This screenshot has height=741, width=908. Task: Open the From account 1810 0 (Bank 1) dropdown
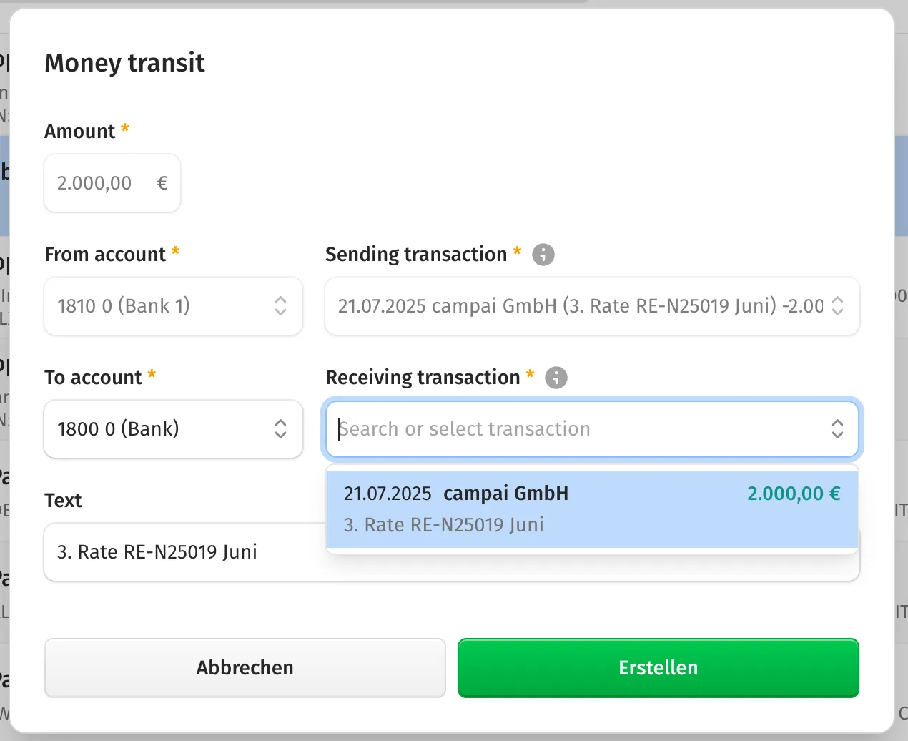pyautogui.click(x=174, y=306)
